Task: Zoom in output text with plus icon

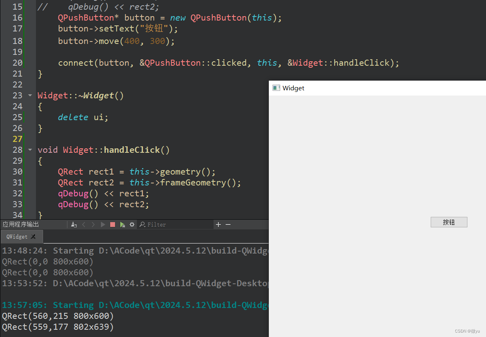Action: (x=218, y=225)
